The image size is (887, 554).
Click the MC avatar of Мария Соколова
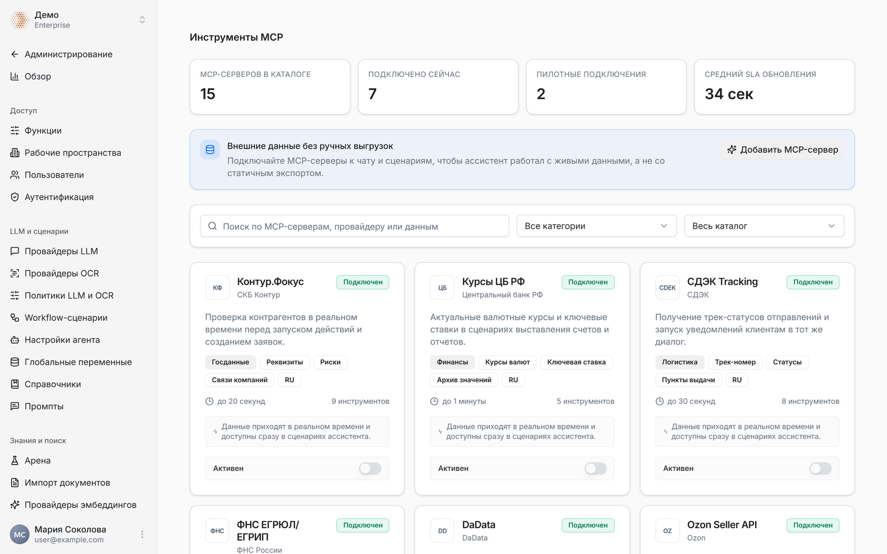tap(20, 535)
